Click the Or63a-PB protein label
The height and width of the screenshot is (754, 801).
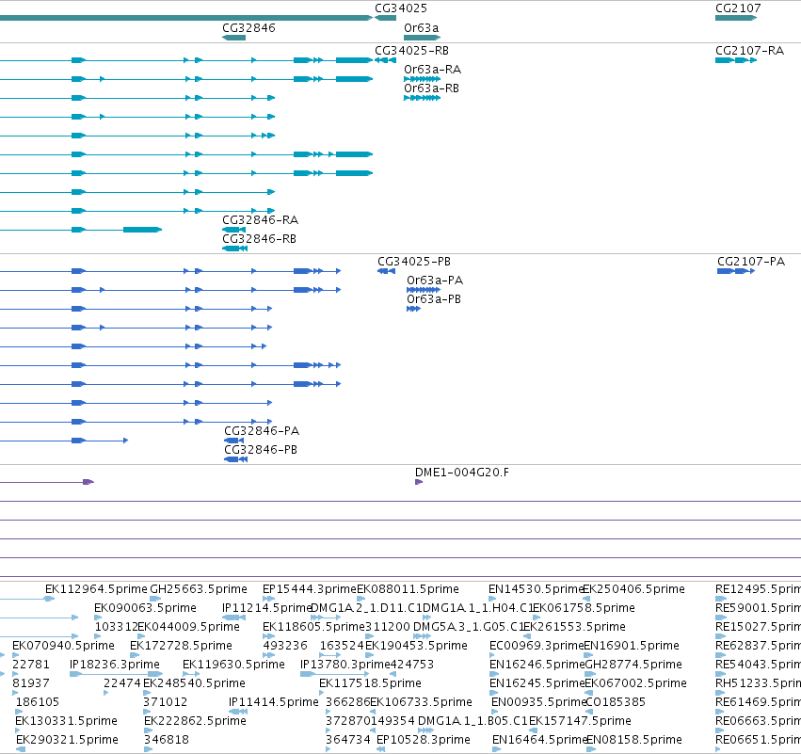(x=434, y=299)
